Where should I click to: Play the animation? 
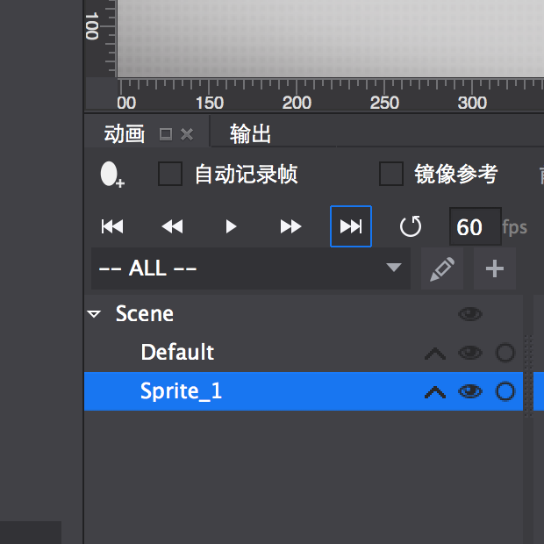point(231,226)
